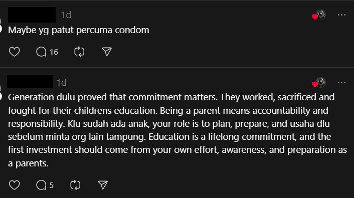View the liked-by avatar on the first post
Image resolution: width=354 pixels, height=198 pixels.
pos(319,15)
